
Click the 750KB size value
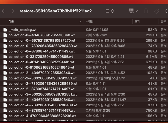point(151,110)
